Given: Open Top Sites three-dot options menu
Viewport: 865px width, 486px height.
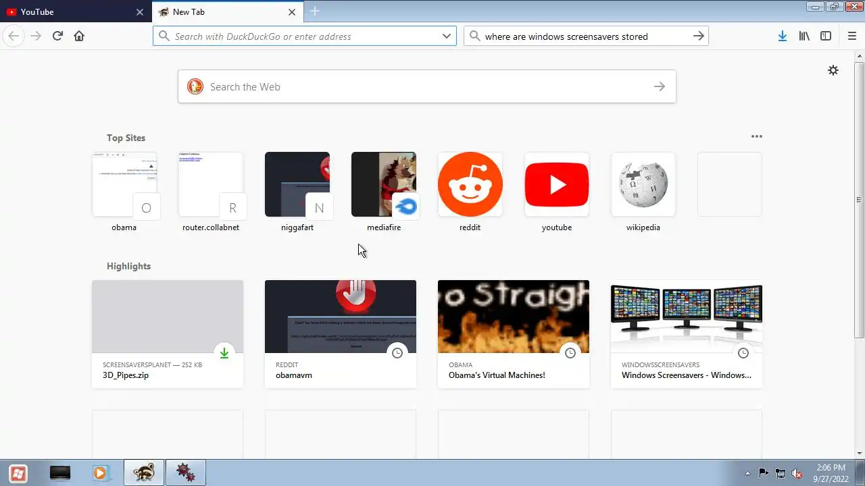Looking at the screenshot, I should coord(757,136).
